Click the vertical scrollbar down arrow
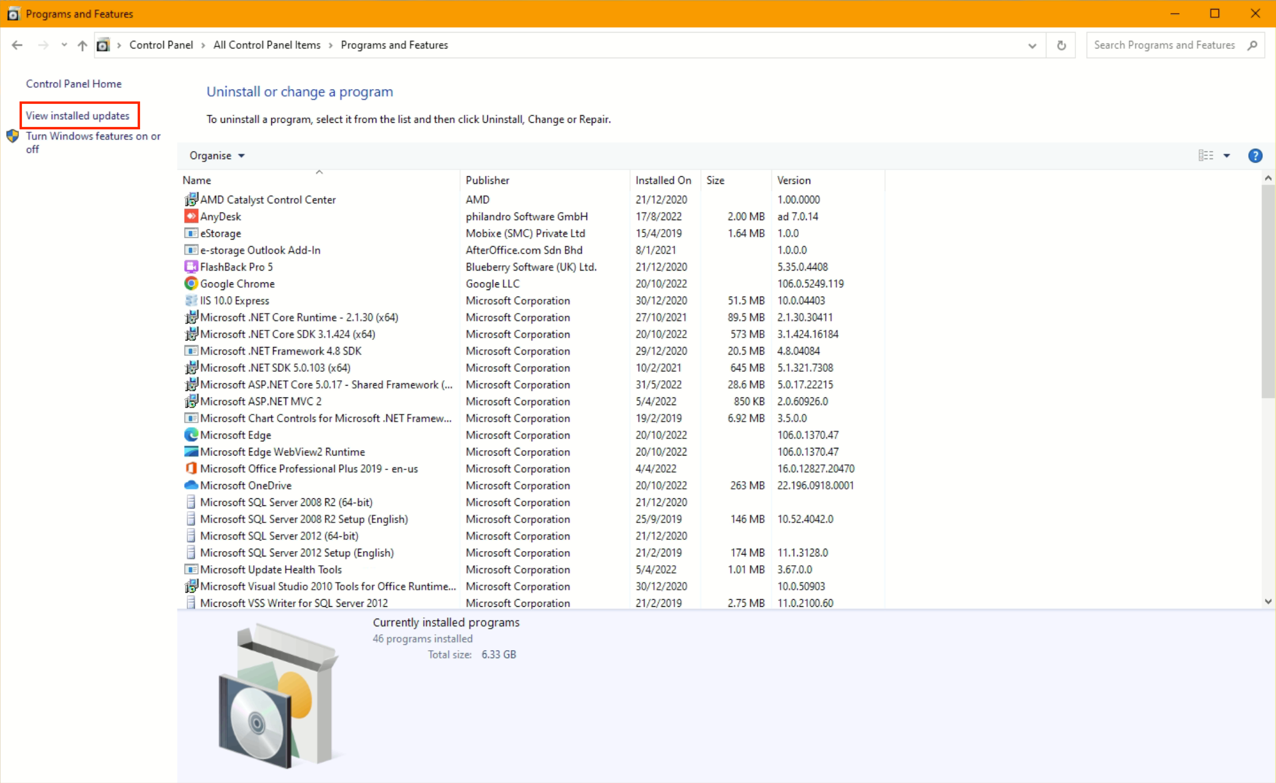 pyautogui.click(x=1268, y=601)
